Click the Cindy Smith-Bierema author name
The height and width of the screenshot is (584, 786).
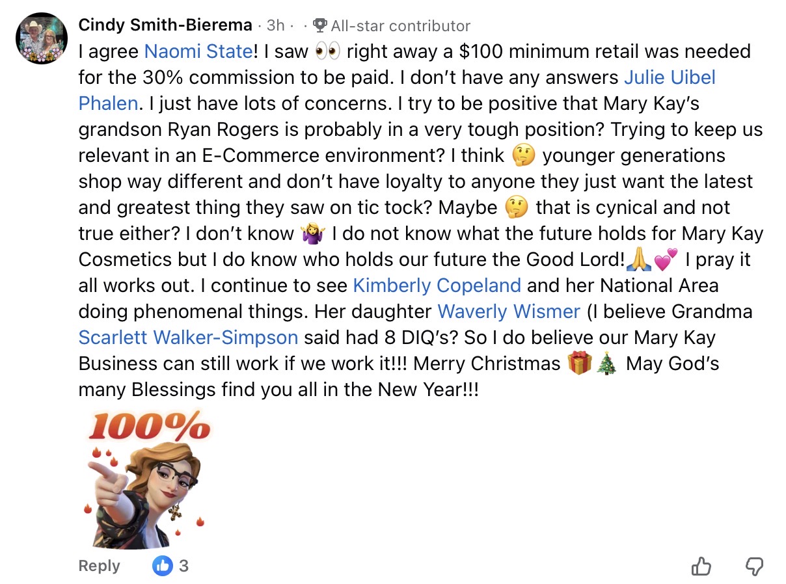click(x=165, y=25)
